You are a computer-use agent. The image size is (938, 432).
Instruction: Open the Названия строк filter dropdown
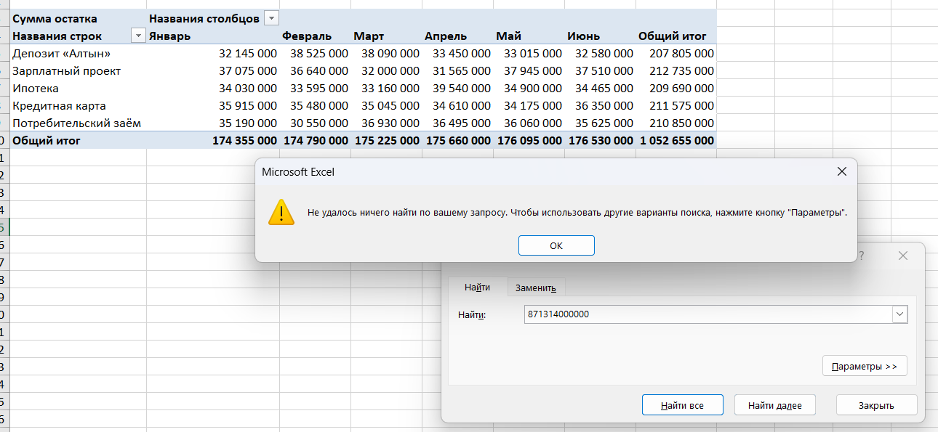(137, 36)
